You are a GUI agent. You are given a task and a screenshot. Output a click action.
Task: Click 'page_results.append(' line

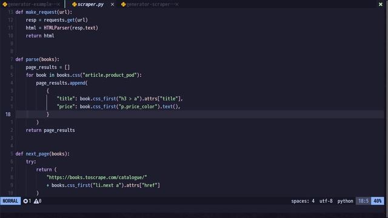click(62, 83)
